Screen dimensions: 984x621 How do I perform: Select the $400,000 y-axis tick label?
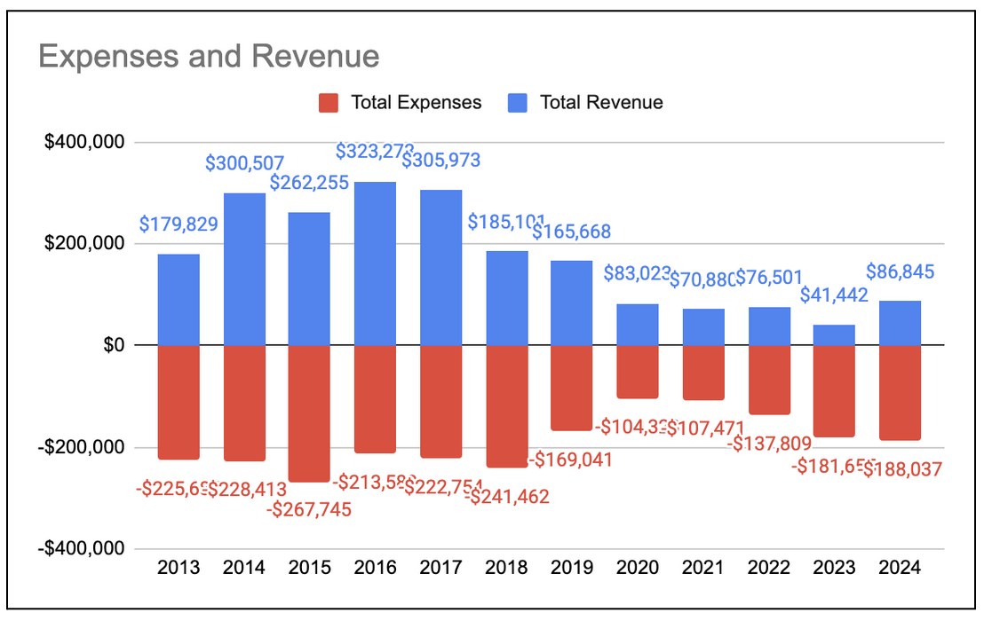84,139
